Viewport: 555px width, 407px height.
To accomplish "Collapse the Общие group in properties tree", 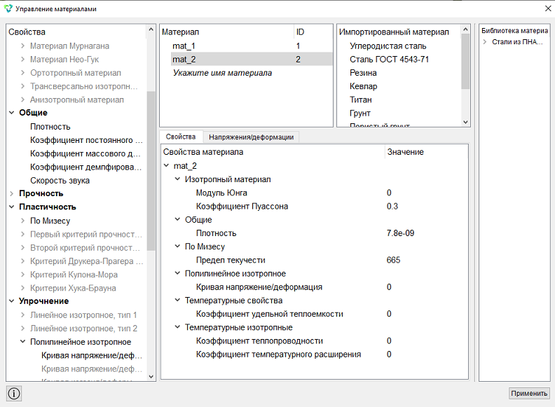I will coord(12,113).
